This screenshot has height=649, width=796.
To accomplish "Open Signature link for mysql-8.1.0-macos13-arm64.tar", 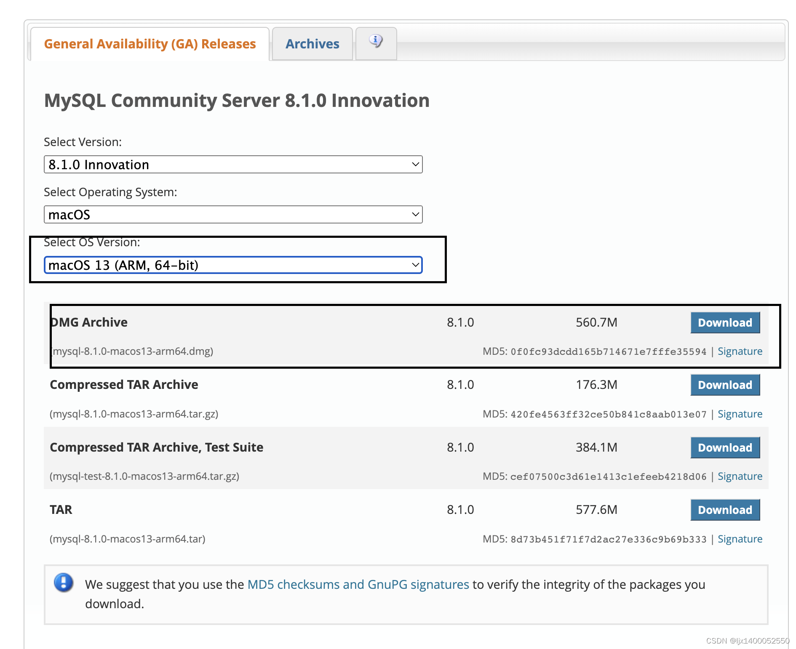I will [x=740, y=539].
